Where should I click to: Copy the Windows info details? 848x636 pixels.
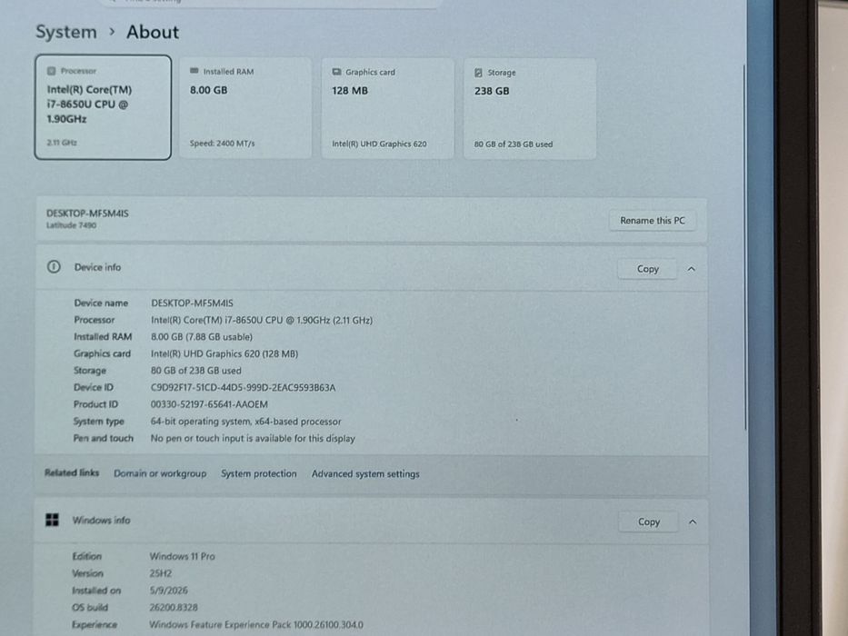tap(648, 522)
